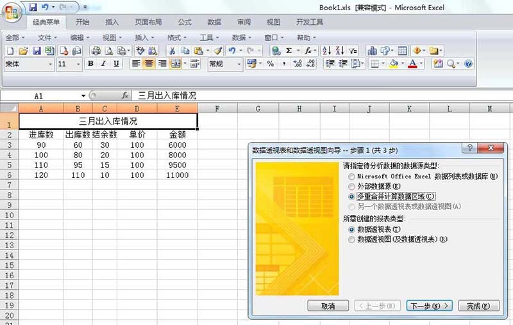The width and height of the screenshot is (513, 325).
Task: Open the 常规 number format dropdown
Action: click(239, 64)
